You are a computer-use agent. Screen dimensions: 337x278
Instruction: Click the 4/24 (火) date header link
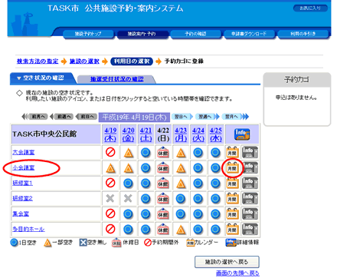pos(198,134)
